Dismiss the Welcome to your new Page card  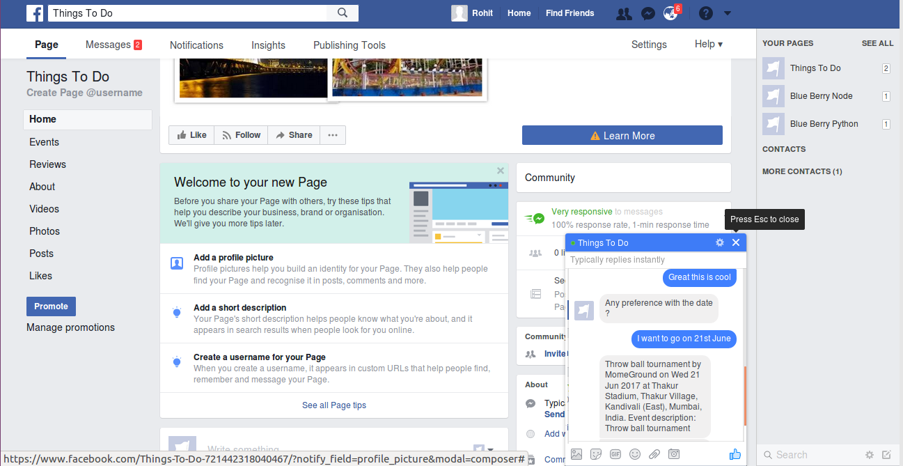tap(501, 171)
